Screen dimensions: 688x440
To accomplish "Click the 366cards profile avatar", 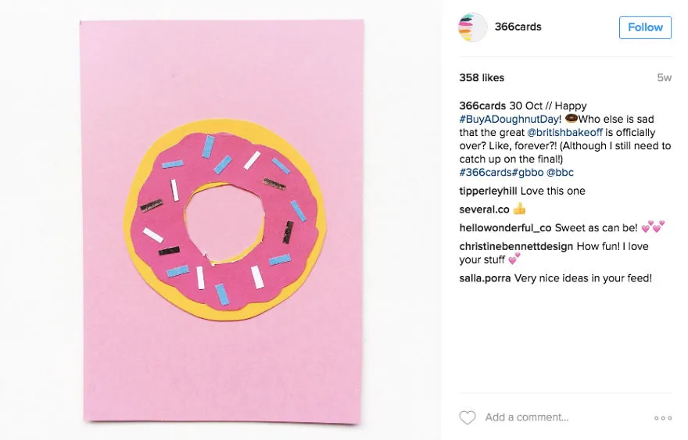I will tap(472, 27).
